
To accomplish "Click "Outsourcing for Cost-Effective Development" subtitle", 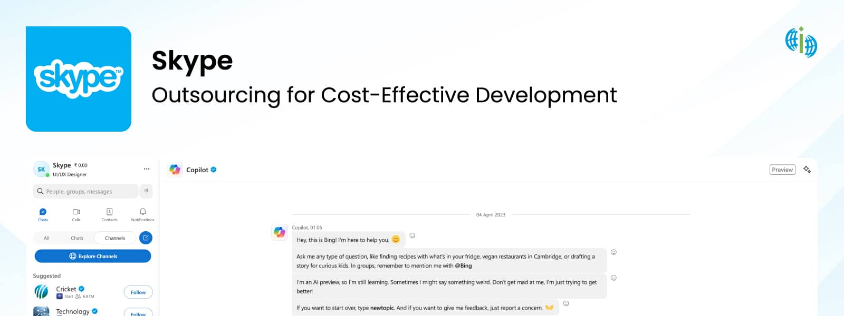I will pyautogui.click(x=384, y=95).
